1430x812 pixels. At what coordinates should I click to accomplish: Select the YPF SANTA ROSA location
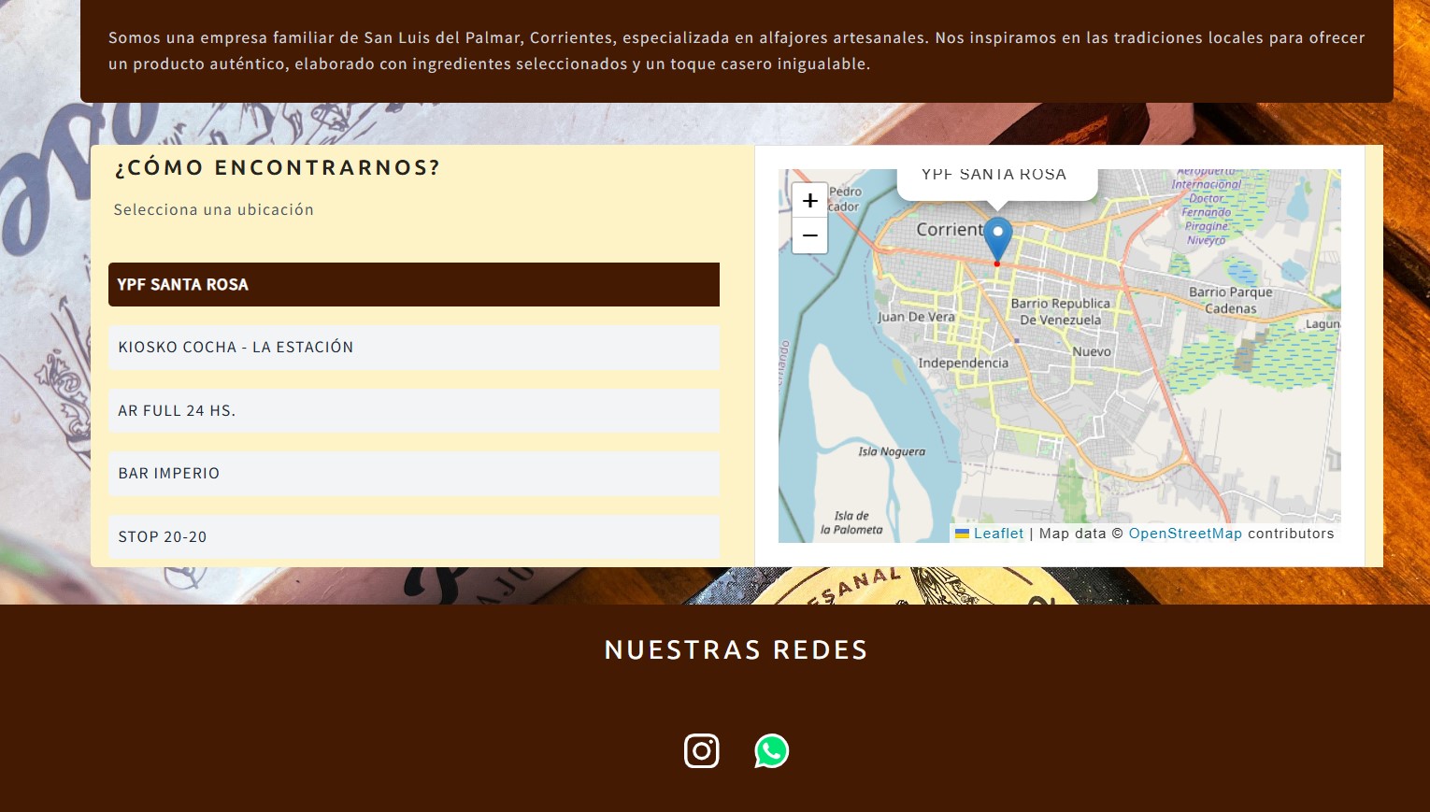[413, 285]
